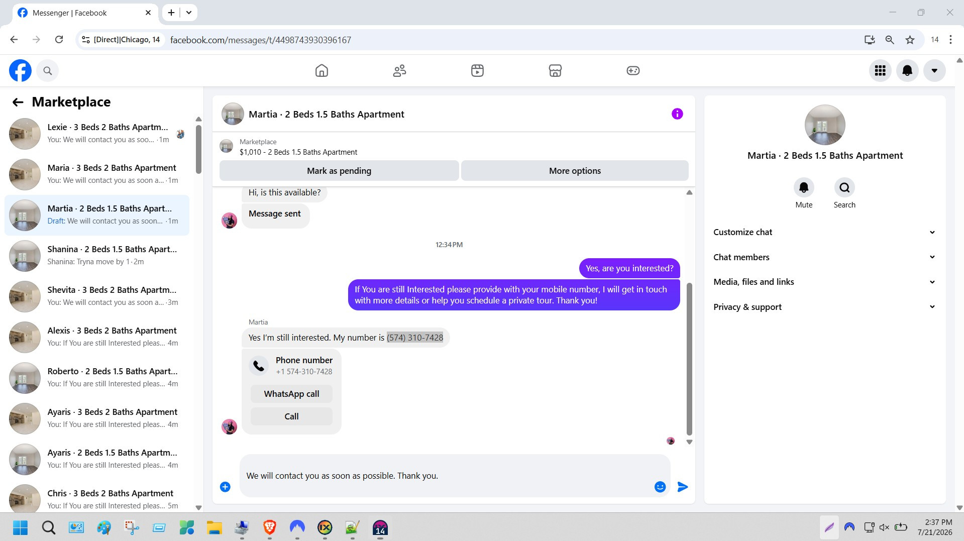Open Maria 3 Beds 2 Baths conversation
Screen dimensions: 964x541
(97, 174)
